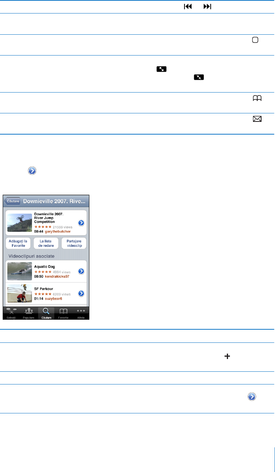Click the blue chevron icon in the bottom table row
Image resolution: width=275 pixels, height=472 pixels.
point(252,396)
